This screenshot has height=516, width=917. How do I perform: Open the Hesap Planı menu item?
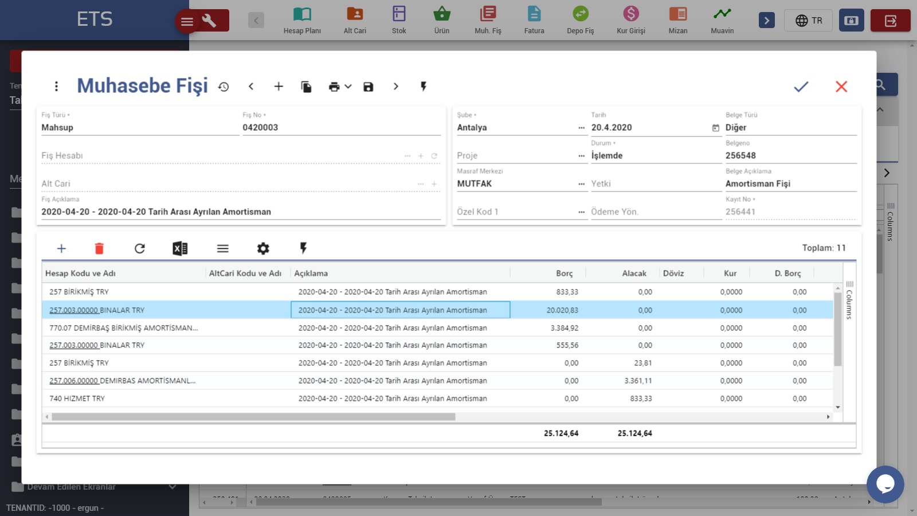coord(302,20)
